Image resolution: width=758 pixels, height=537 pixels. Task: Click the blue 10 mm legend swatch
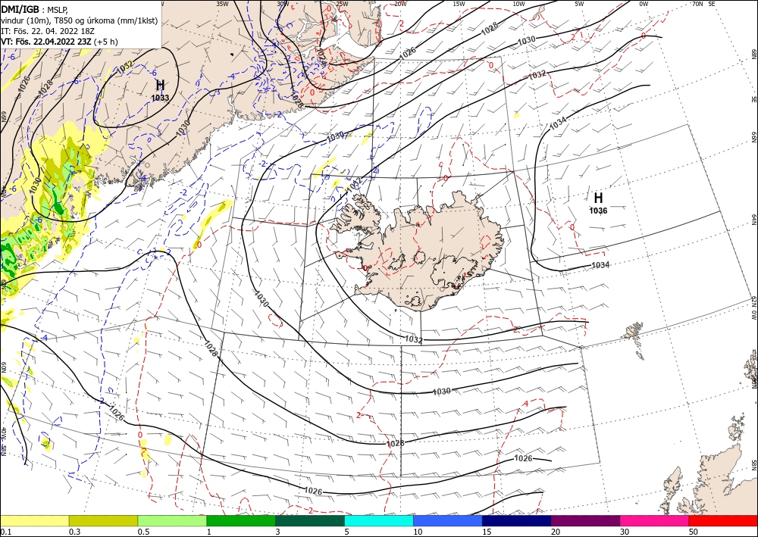tap(448, 520)
